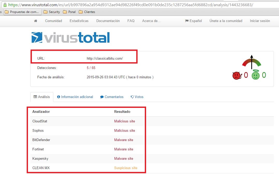This screenshot has height=174, width=279.
Task: Click the red-green reputation gauge
Action: point(251,63)
